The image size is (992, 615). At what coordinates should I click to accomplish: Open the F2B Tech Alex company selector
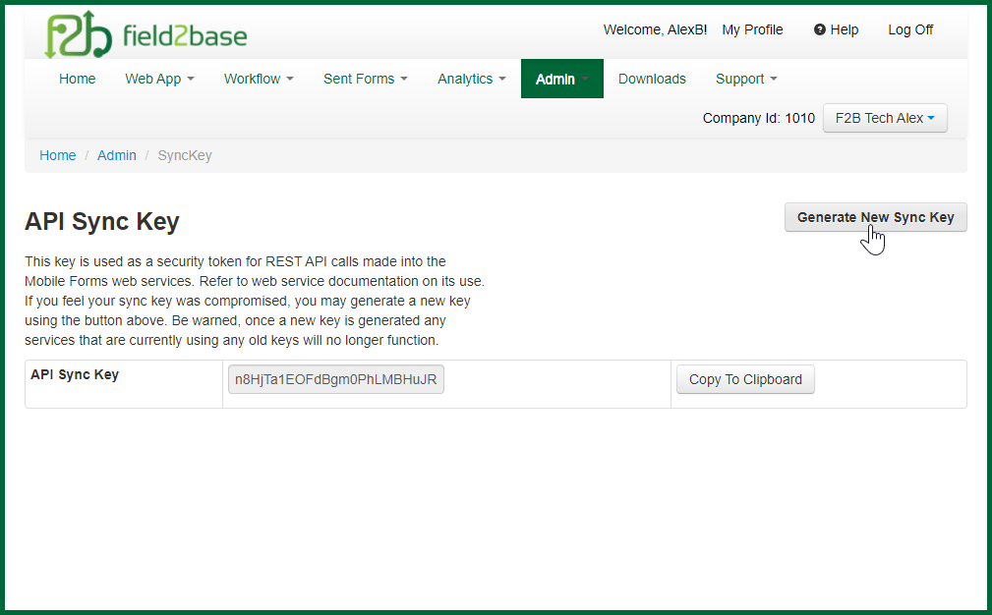click(884, 118)
